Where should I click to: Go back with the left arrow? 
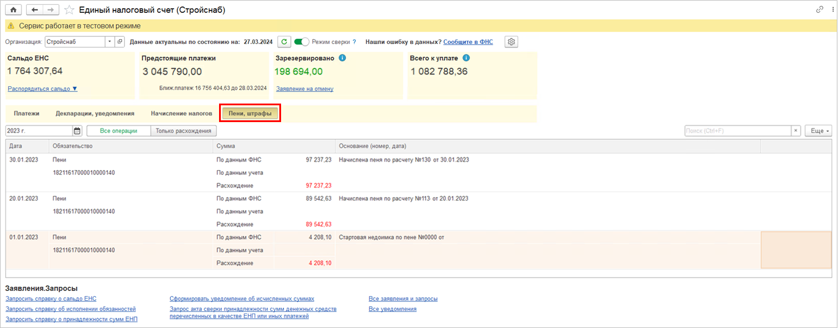[x=35, y=10]
